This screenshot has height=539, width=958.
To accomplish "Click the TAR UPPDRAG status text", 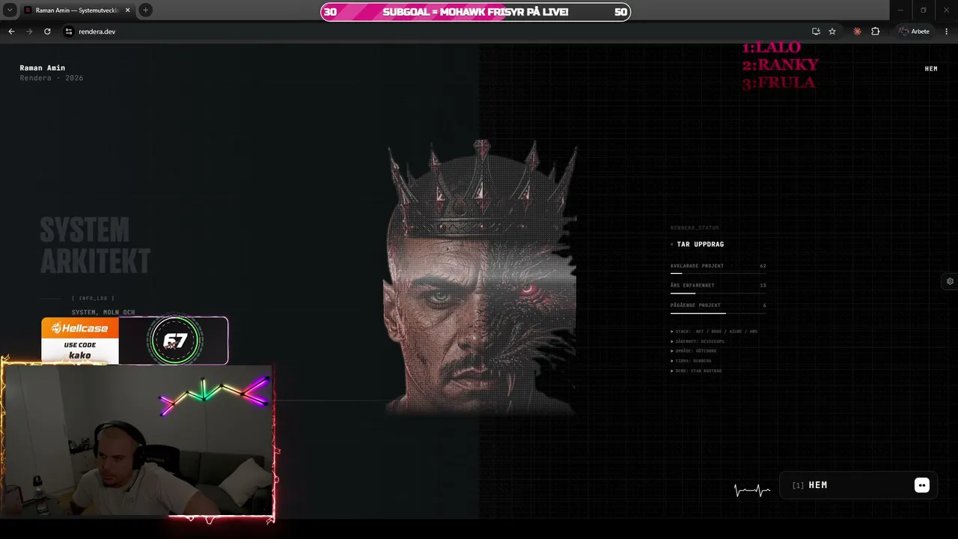I will 700,244.
